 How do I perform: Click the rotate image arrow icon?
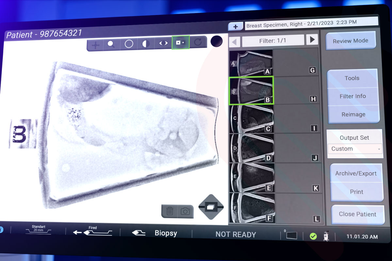198,42
